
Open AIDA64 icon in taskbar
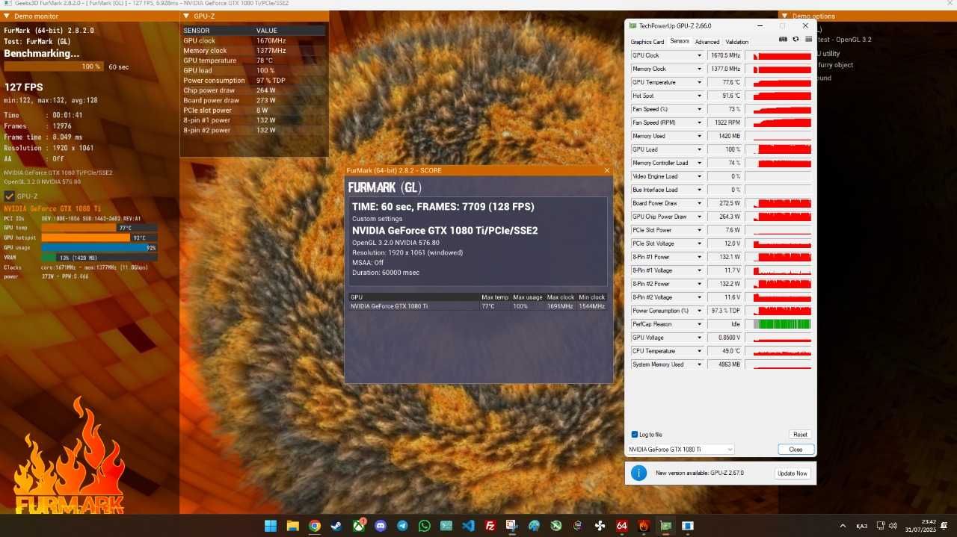click(x=621, y=526)
